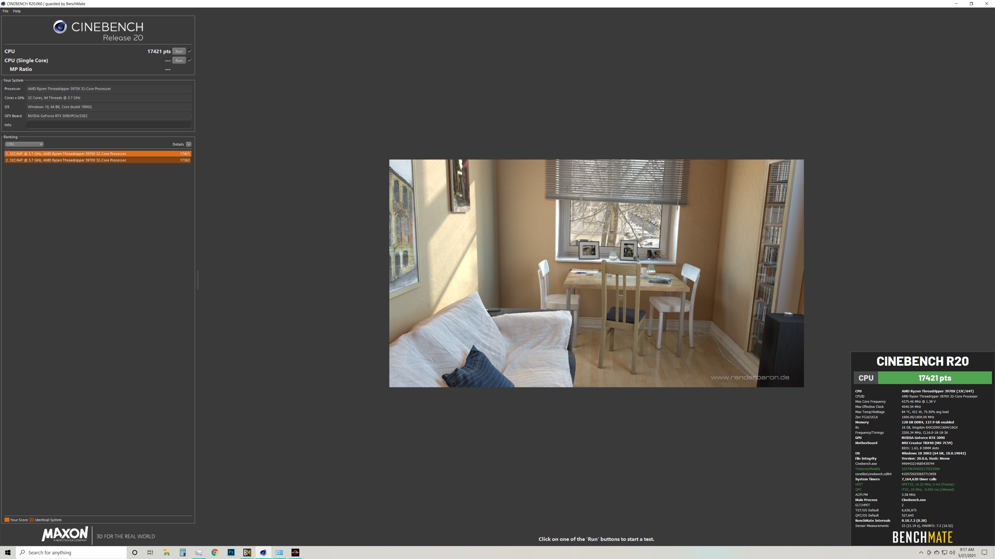Select ranking entry with score 17421
995x559 pixels.
tap(98, 153)
